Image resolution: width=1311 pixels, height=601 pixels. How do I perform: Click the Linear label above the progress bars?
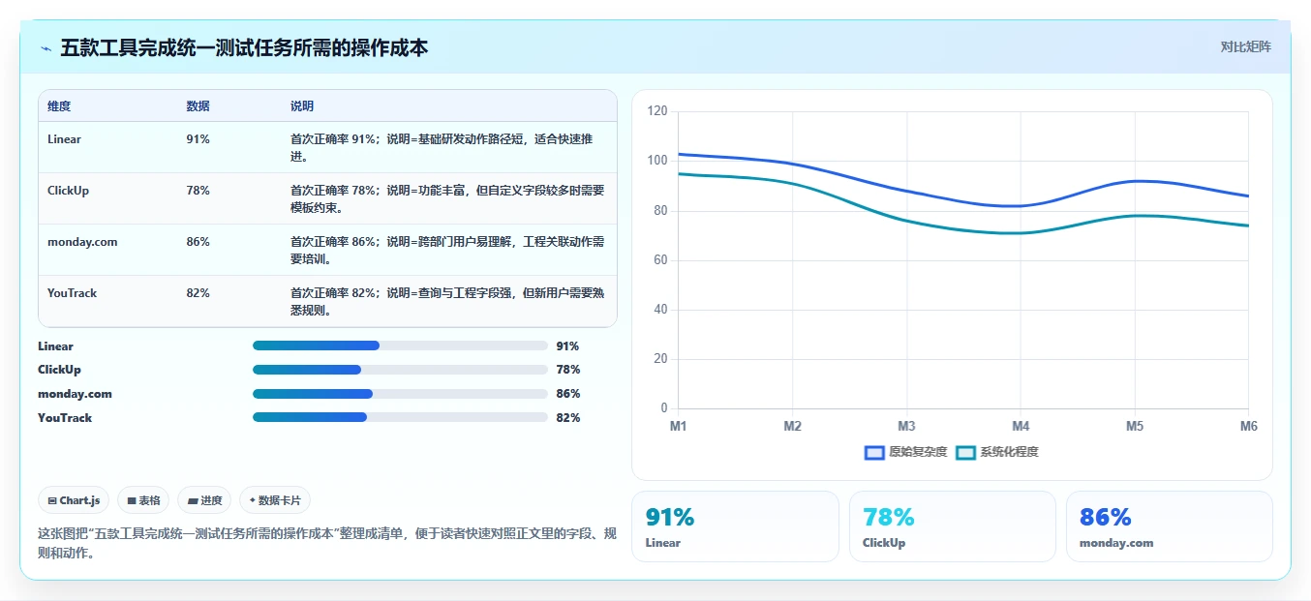(x=55, y=346)
